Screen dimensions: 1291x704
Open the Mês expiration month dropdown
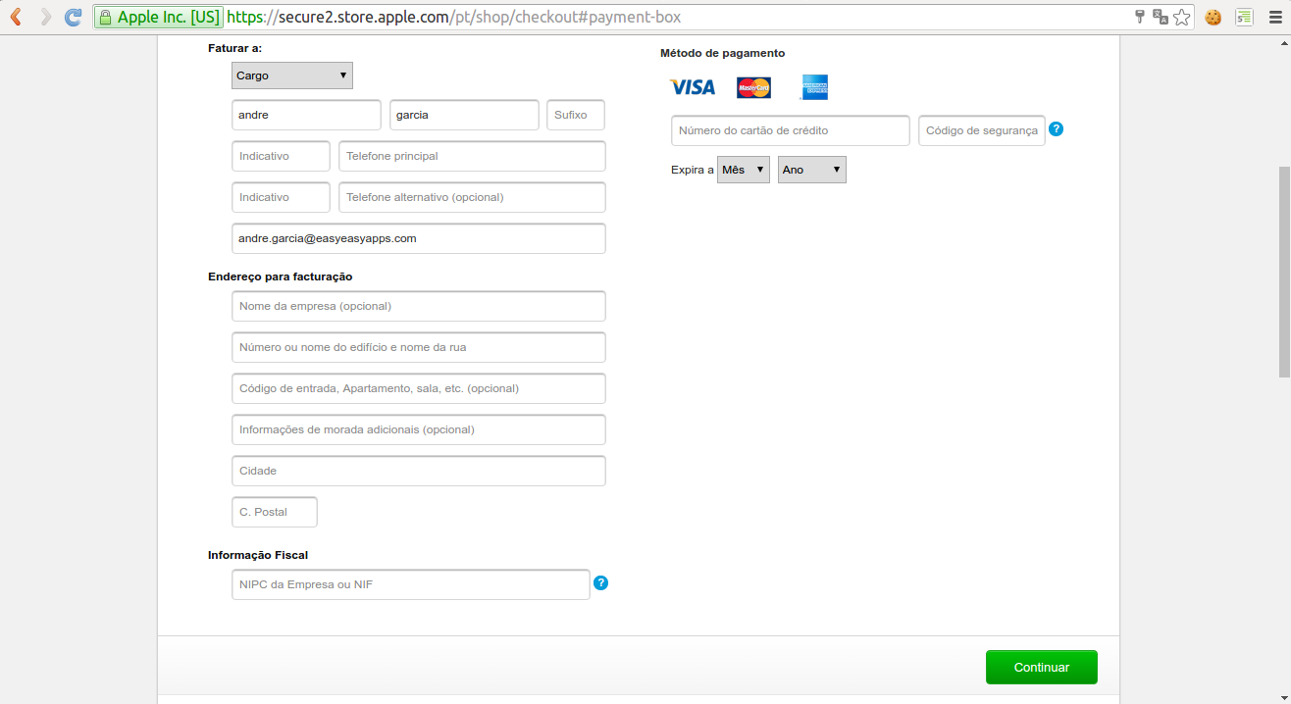(x=743, y=170)
